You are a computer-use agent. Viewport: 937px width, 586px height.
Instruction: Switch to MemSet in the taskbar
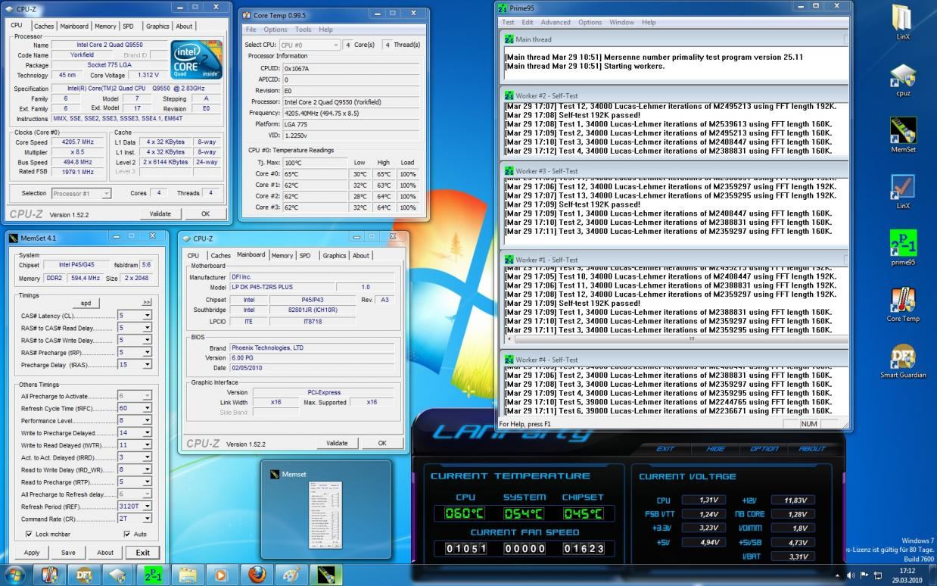point(326,575)
